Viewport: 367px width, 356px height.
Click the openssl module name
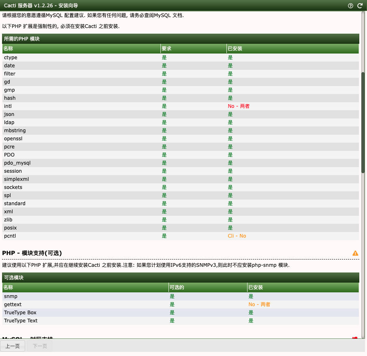[x=13, y=139]
